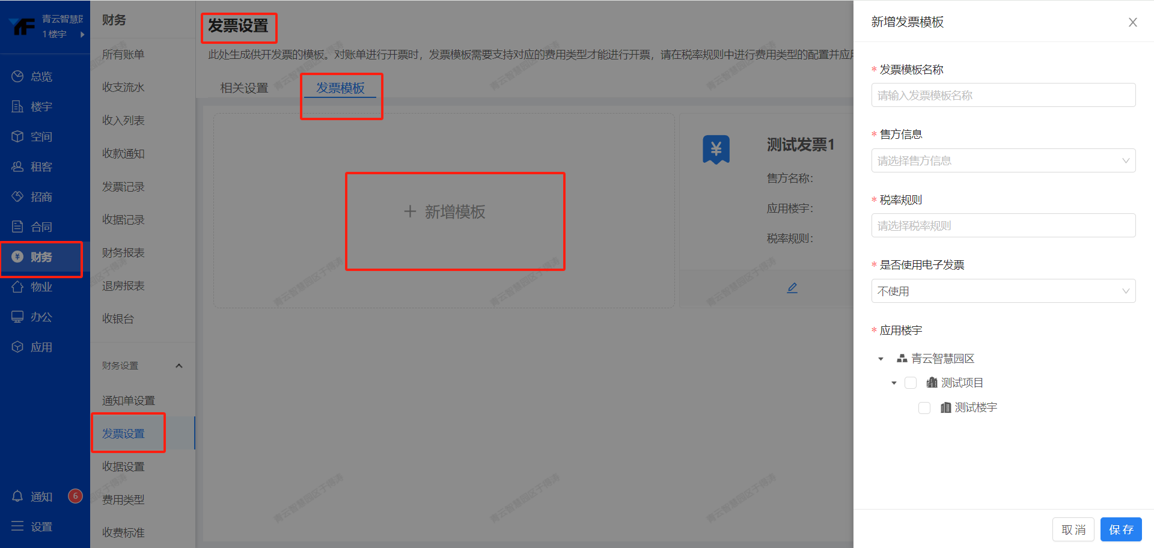The height and width of the screenshot is (548, 1154).
Task: Check the 测试项目 checkbox
Action: 911,383
